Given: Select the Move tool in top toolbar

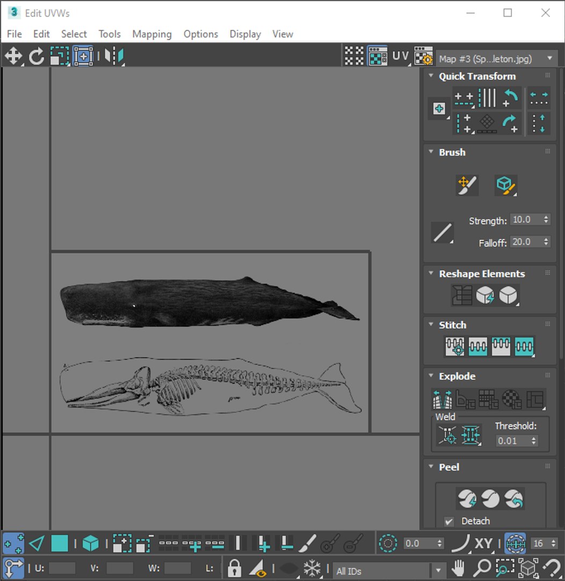Looking at the screenshot, I should [x=13, y=56].
